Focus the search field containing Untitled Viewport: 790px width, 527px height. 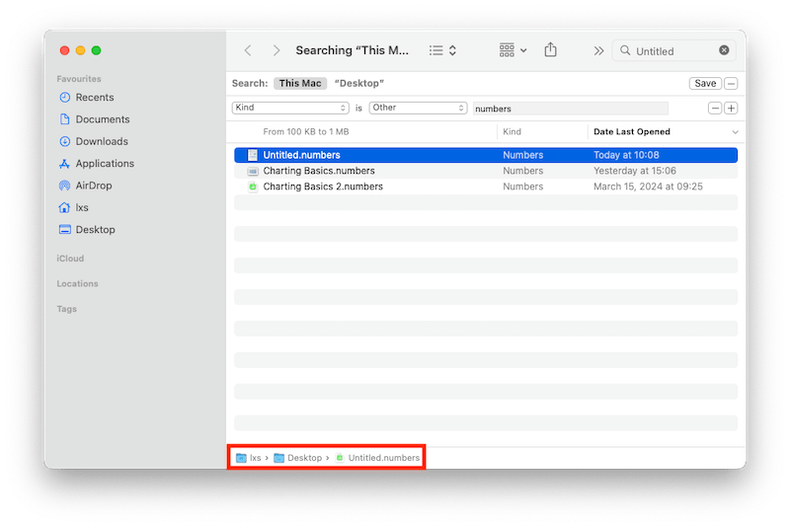pyautogui.click(x=673, y=51)
